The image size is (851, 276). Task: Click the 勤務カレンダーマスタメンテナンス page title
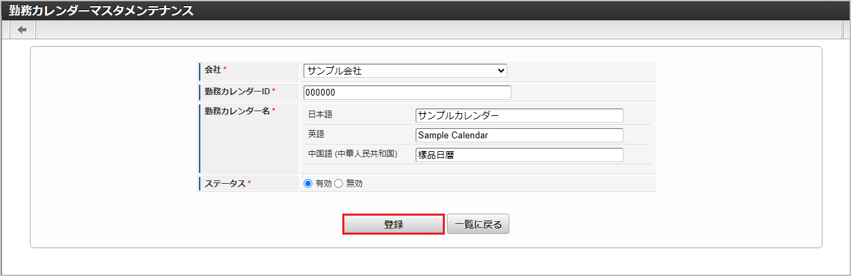(x=101, y=10)
